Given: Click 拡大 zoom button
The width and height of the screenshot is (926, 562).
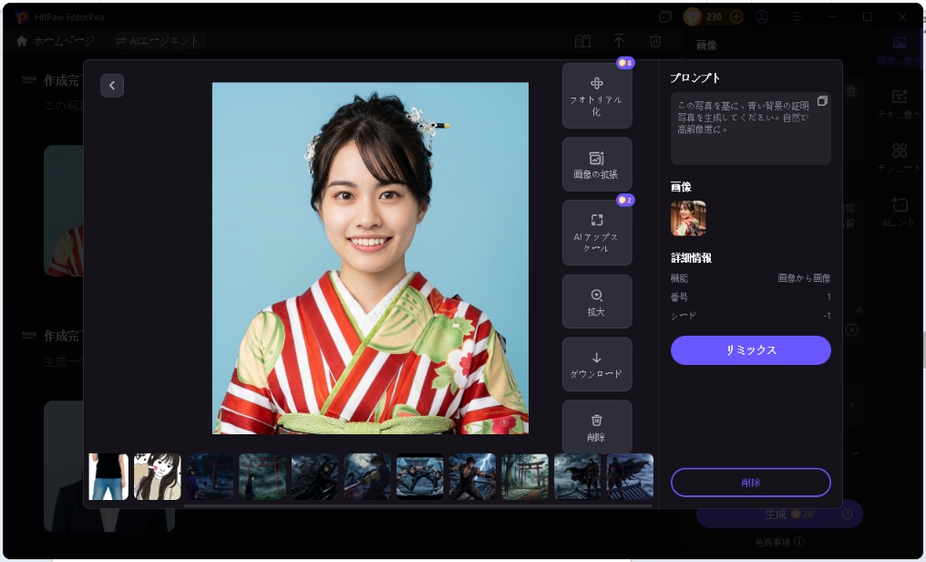Looking at the screenshot, I should point(596,301).
